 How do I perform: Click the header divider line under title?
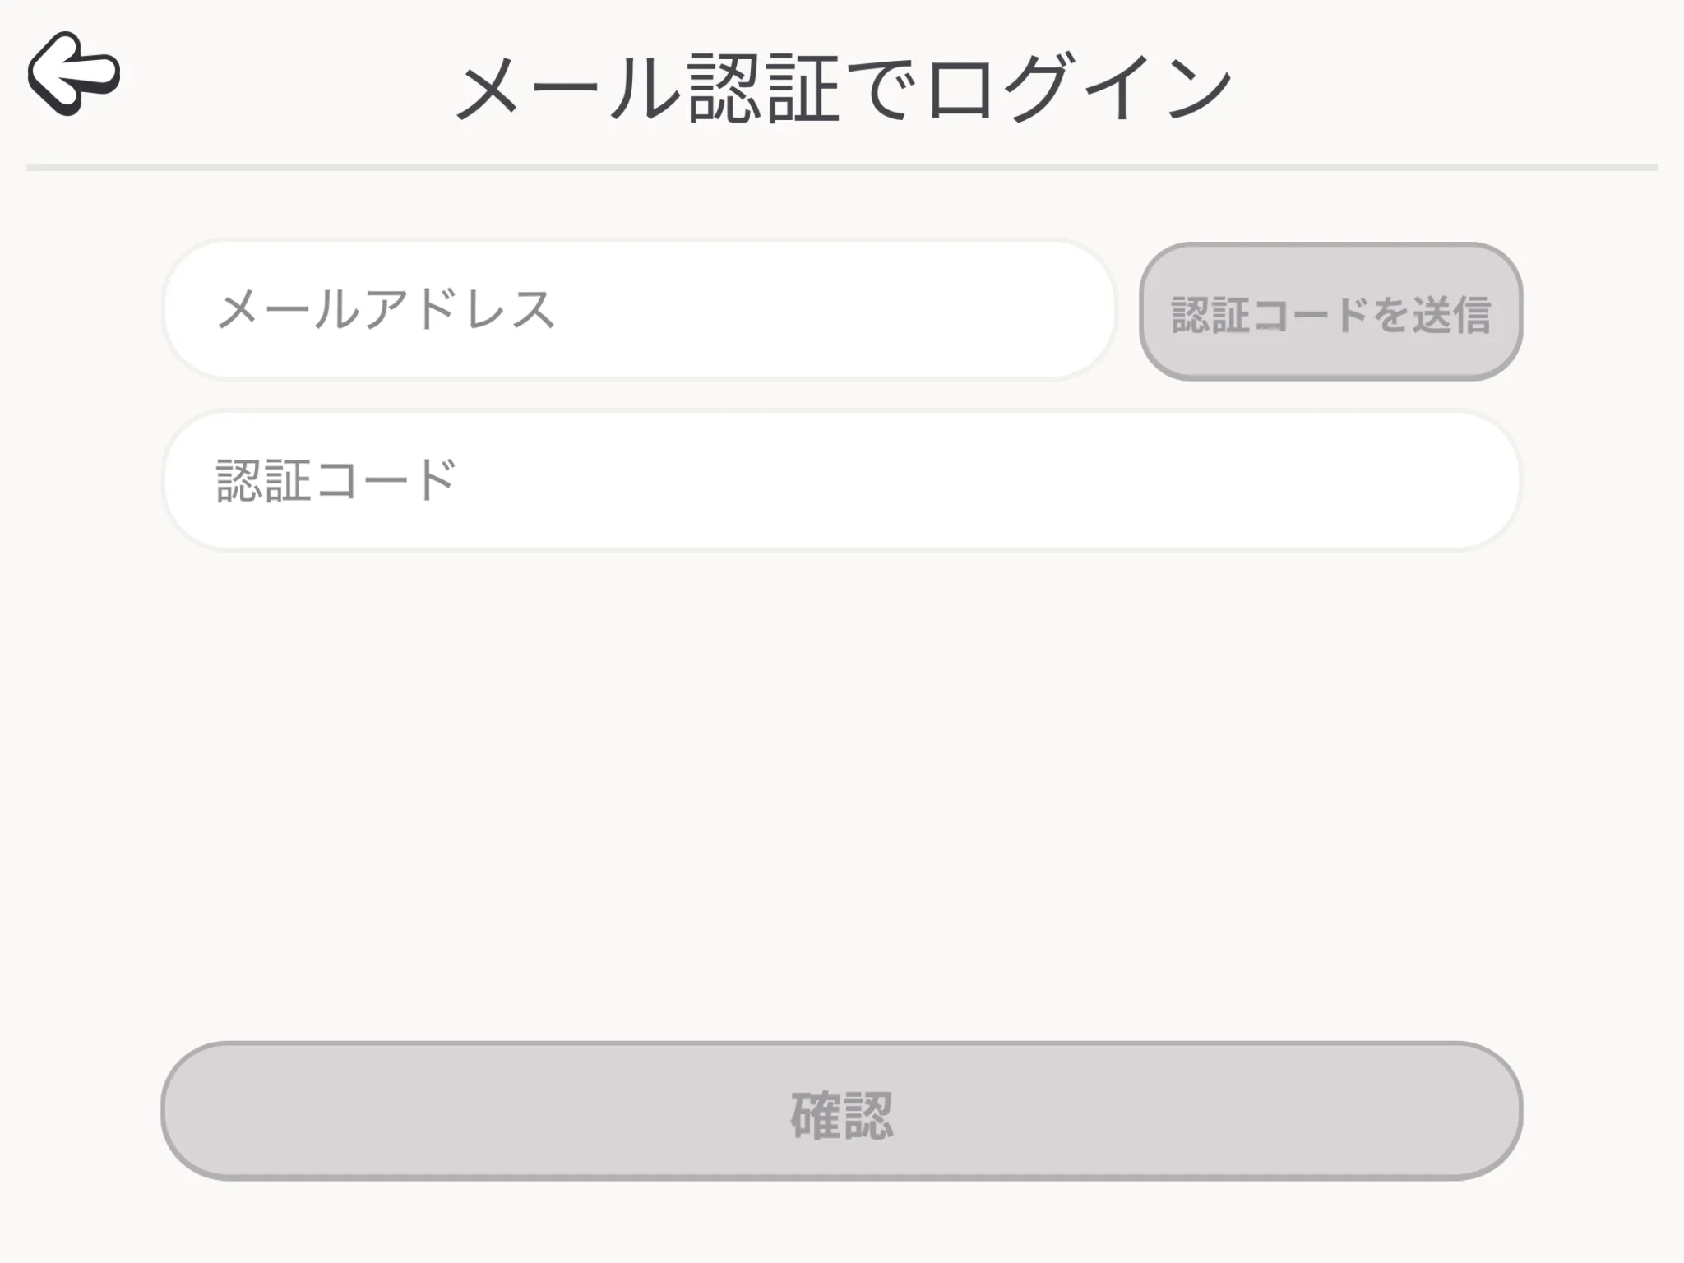[842, 168]
